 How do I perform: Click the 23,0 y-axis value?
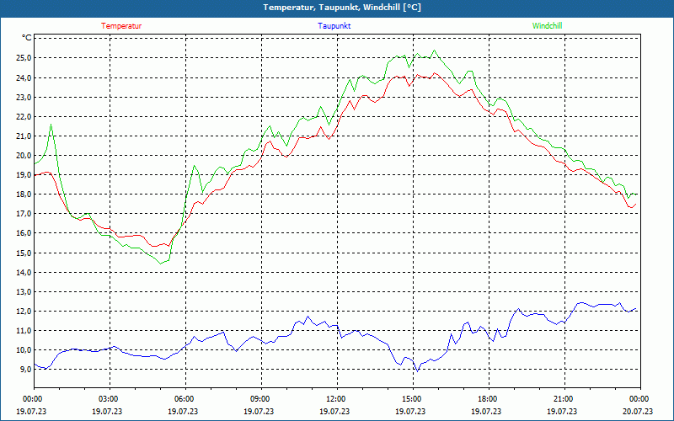24,97
